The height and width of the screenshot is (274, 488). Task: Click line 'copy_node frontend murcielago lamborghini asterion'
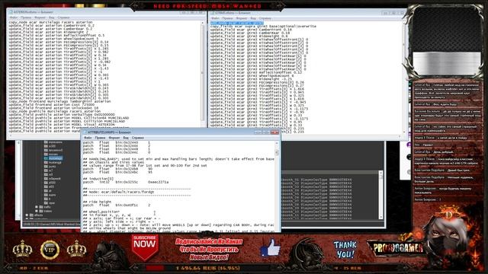(x=59, y=101)
